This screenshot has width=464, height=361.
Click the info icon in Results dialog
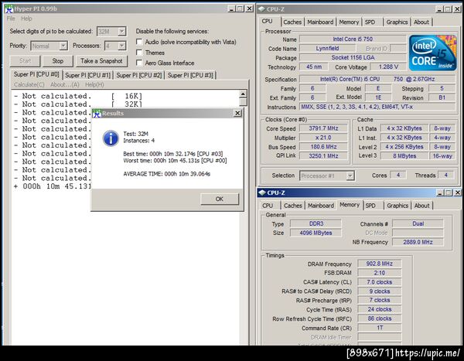(111, 138)
